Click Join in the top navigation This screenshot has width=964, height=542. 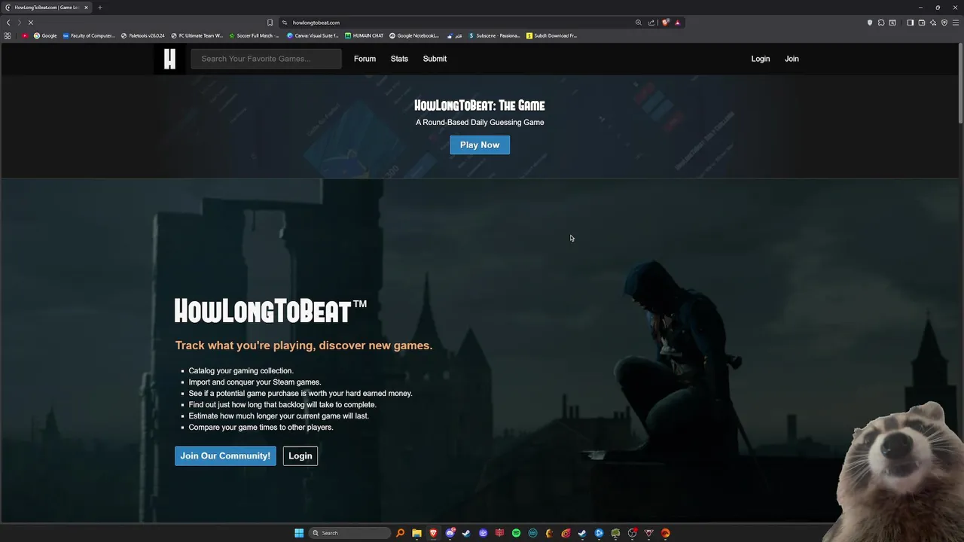[x=792, y=59]
